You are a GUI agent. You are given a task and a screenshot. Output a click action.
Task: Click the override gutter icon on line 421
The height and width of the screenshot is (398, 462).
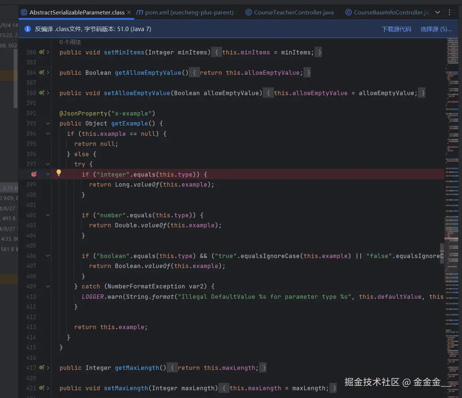tap(42, 388)
